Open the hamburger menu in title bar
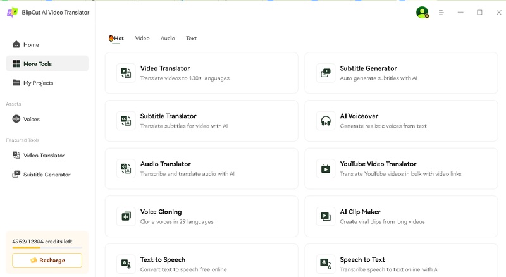 click(441, 13)
